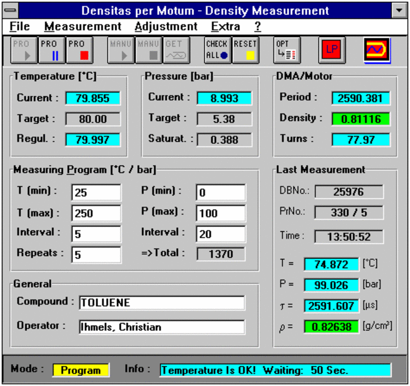Viewport: 410px width, 386px height.
Task: Click the PRO stop program button
Action: click(x=77, y=50)
